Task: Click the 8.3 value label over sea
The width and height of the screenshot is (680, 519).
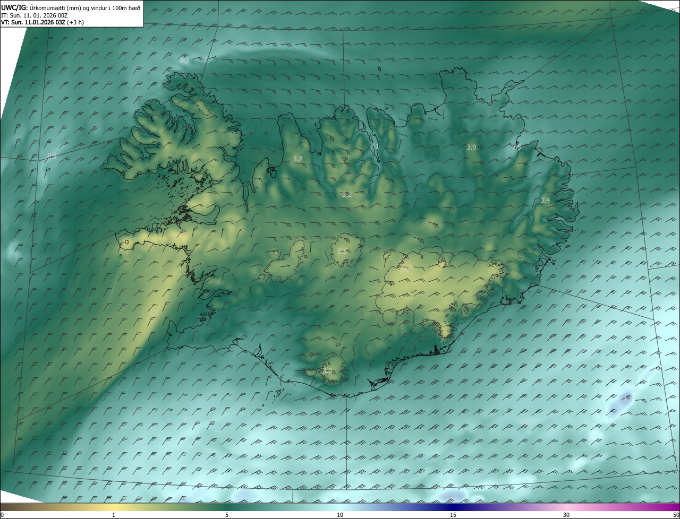Action: [184, 60]
